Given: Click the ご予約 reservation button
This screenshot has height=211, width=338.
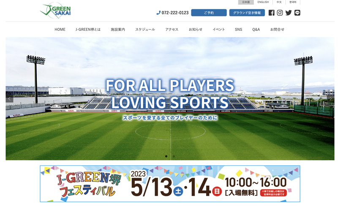Looking at the screenshot, I should 209,13.
